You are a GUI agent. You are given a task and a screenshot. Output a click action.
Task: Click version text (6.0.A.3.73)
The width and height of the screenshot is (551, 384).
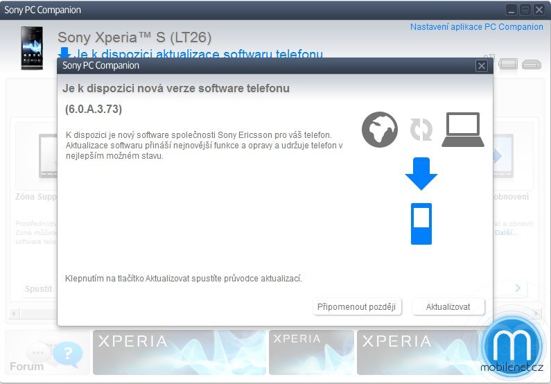pyautogui.click(x=94, y=109)
